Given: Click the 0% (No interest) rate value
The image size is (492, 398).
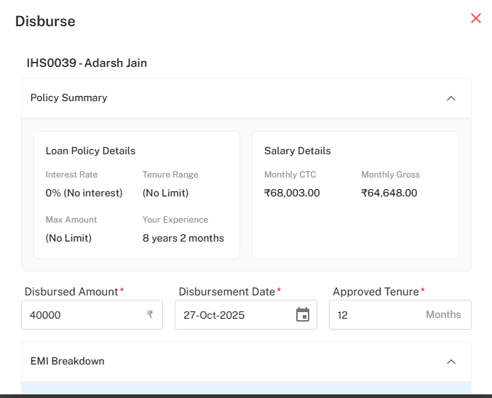Looking at the screenshot, I should click(84, 193).
